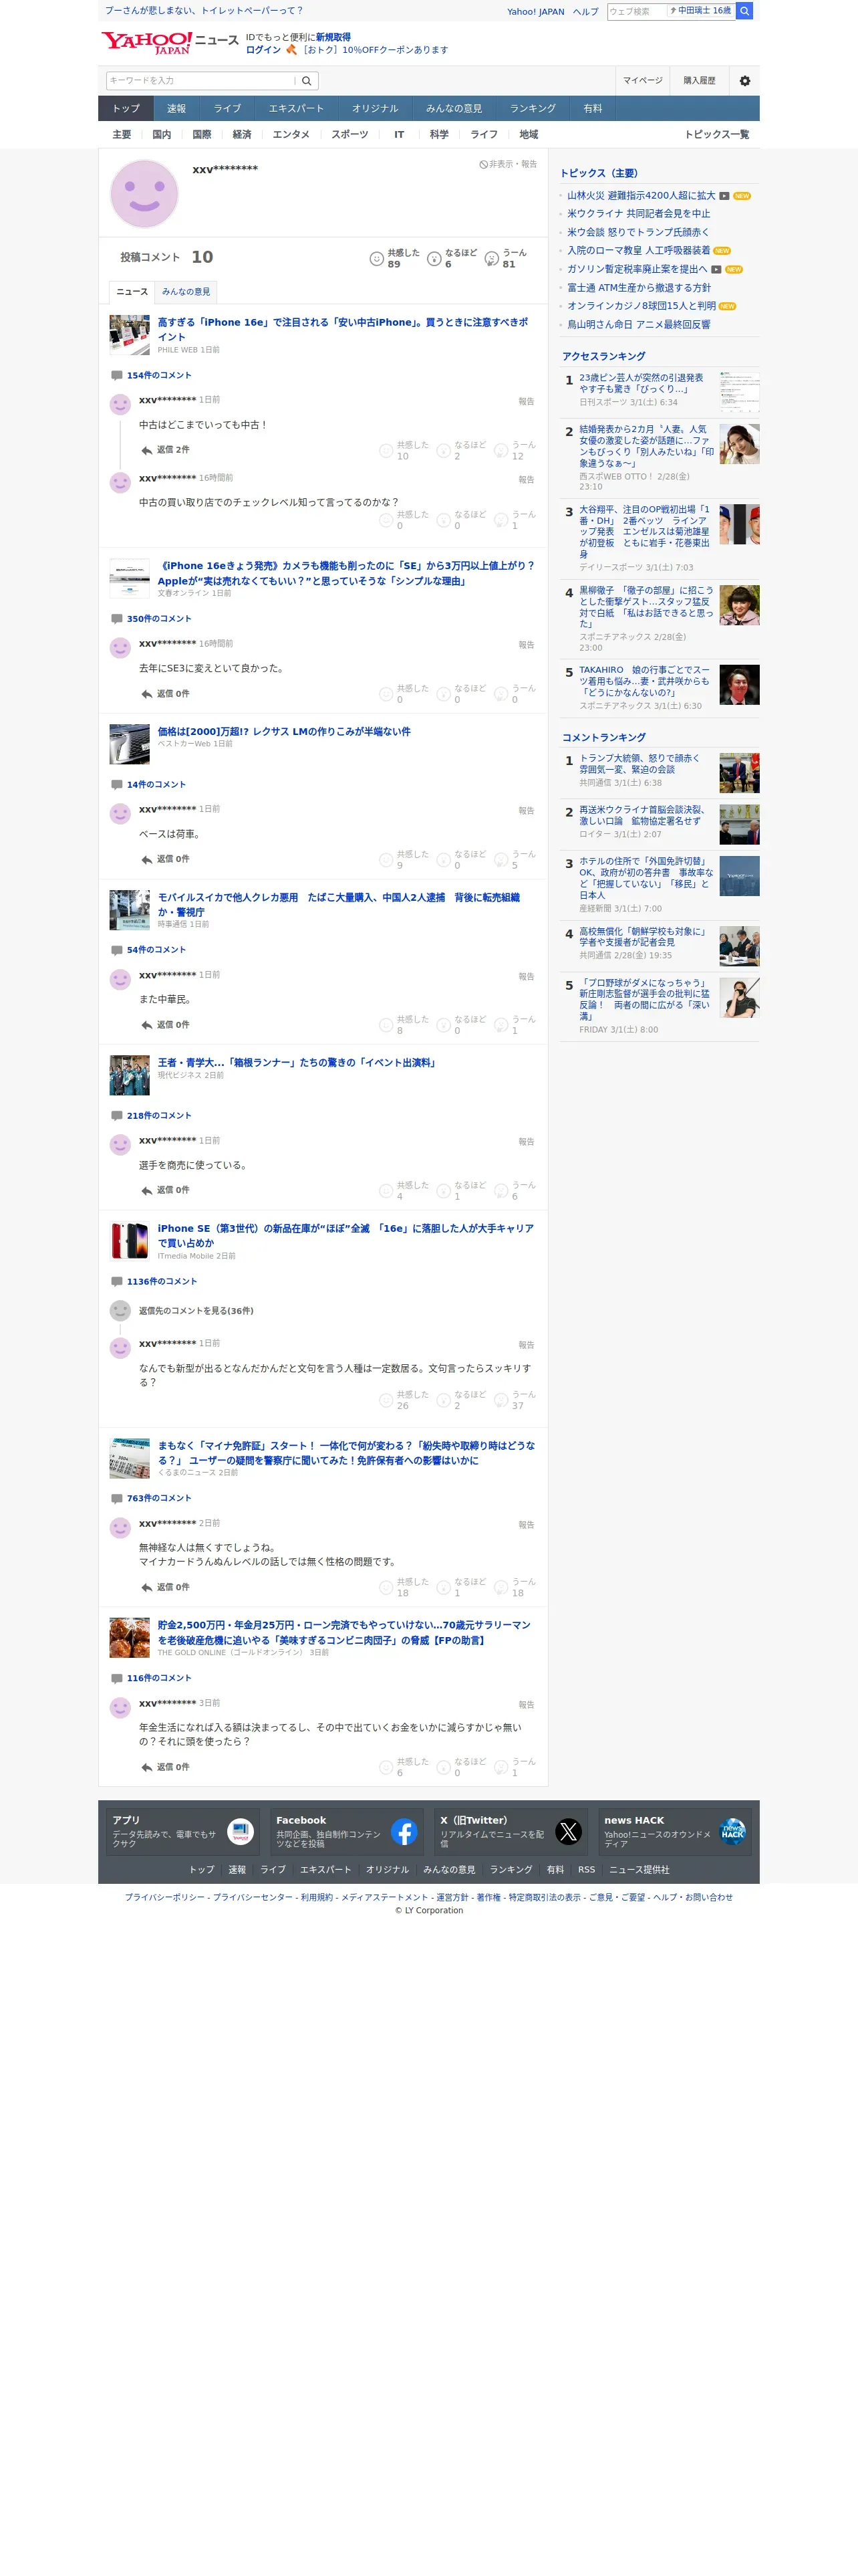The height and width of the screenshot is (2576, 858).
Task: Click the ウェブ検索 input field
Action: pos(636,11)
